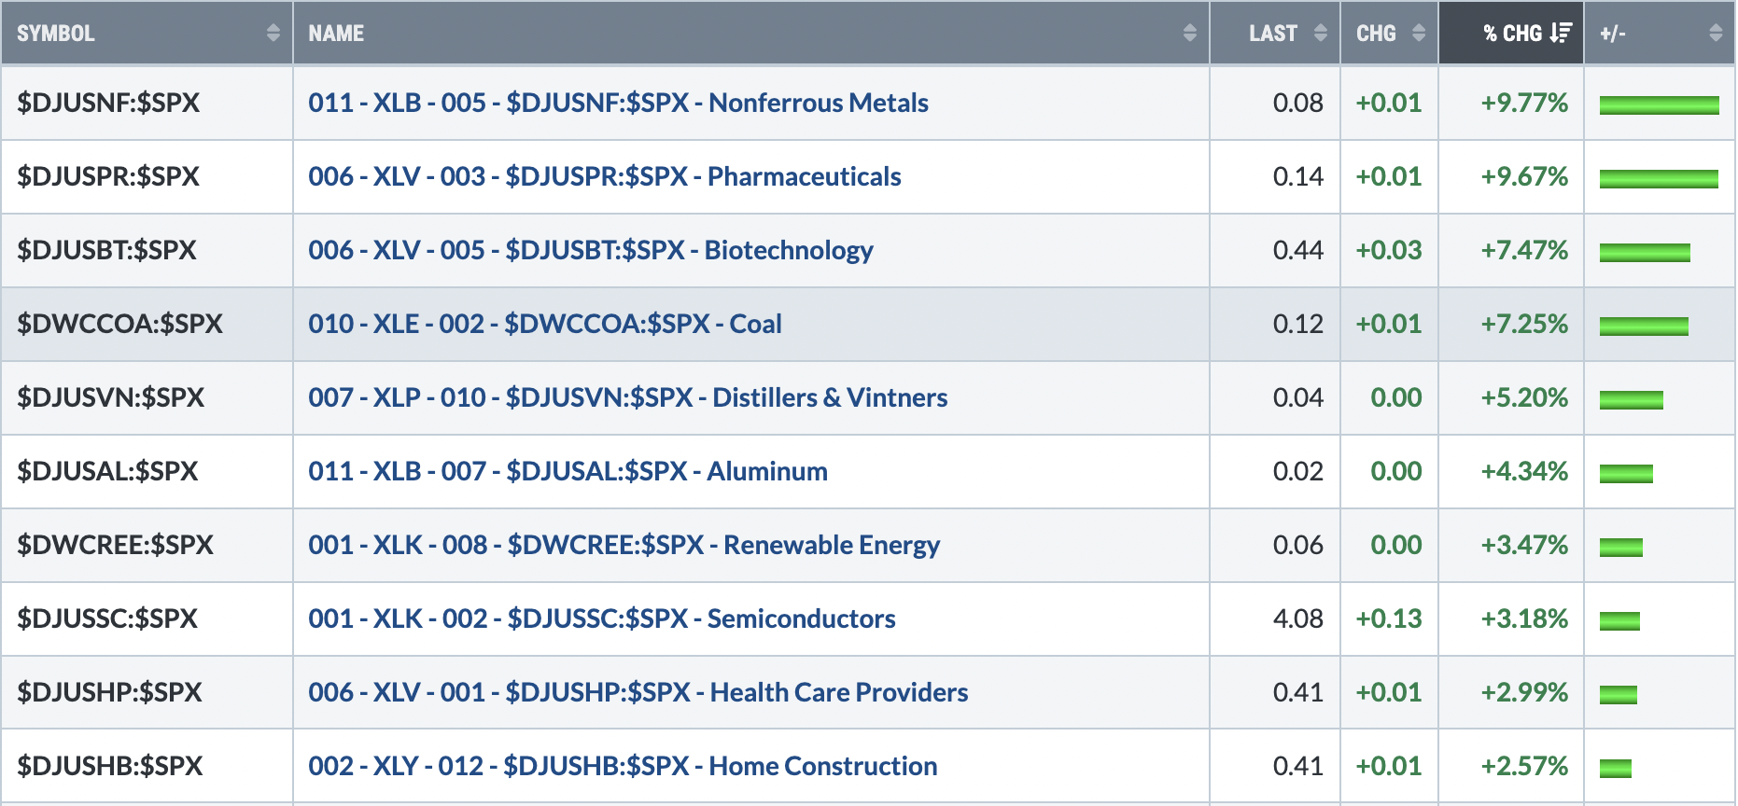Sort table by the SYMBOL column arrows
Image resolution: width=1738 pixels, height=806 pixels.
coord(273,33)
